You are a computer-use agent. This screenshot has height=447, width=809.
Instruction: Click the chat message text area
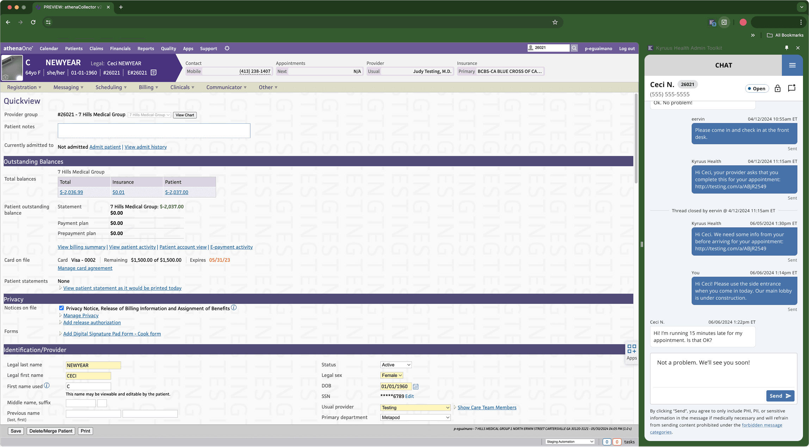pos(723,370)
